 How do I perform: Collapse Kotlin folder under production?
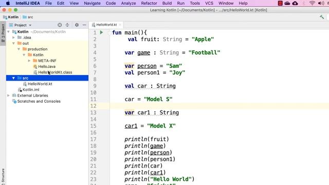click(24, 55)
